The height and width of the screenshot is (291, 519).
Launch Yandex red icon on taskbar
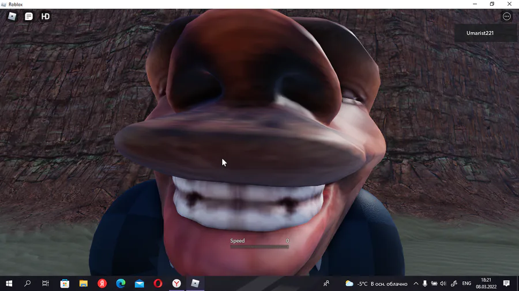click(x=102, y=284)
